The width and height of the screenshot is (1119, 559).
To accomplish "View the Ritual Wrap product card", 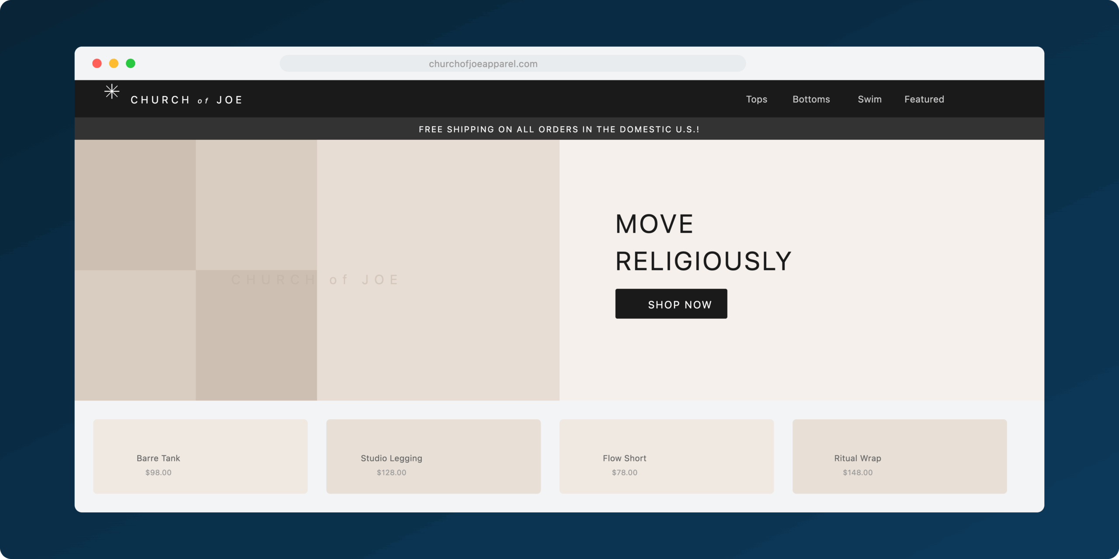I will (900, 456).
